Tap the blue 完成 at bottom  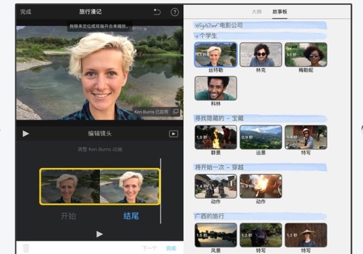click(x=171, y=248)
